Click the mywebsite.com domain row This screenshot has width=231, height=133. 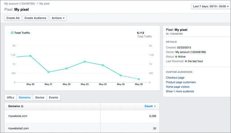click(x=82, y=116)
